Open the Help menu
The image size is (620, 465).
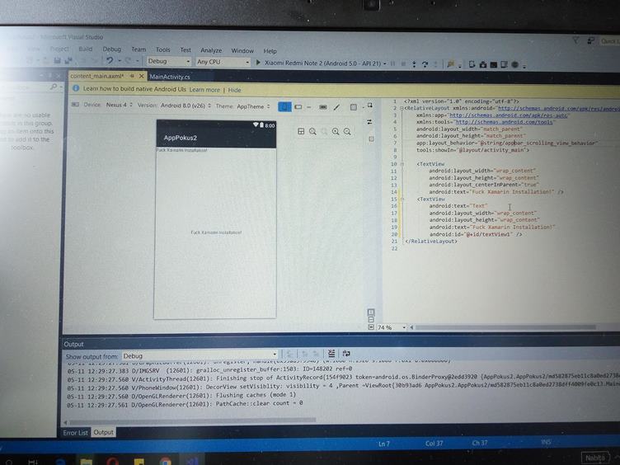pos(270,51)
